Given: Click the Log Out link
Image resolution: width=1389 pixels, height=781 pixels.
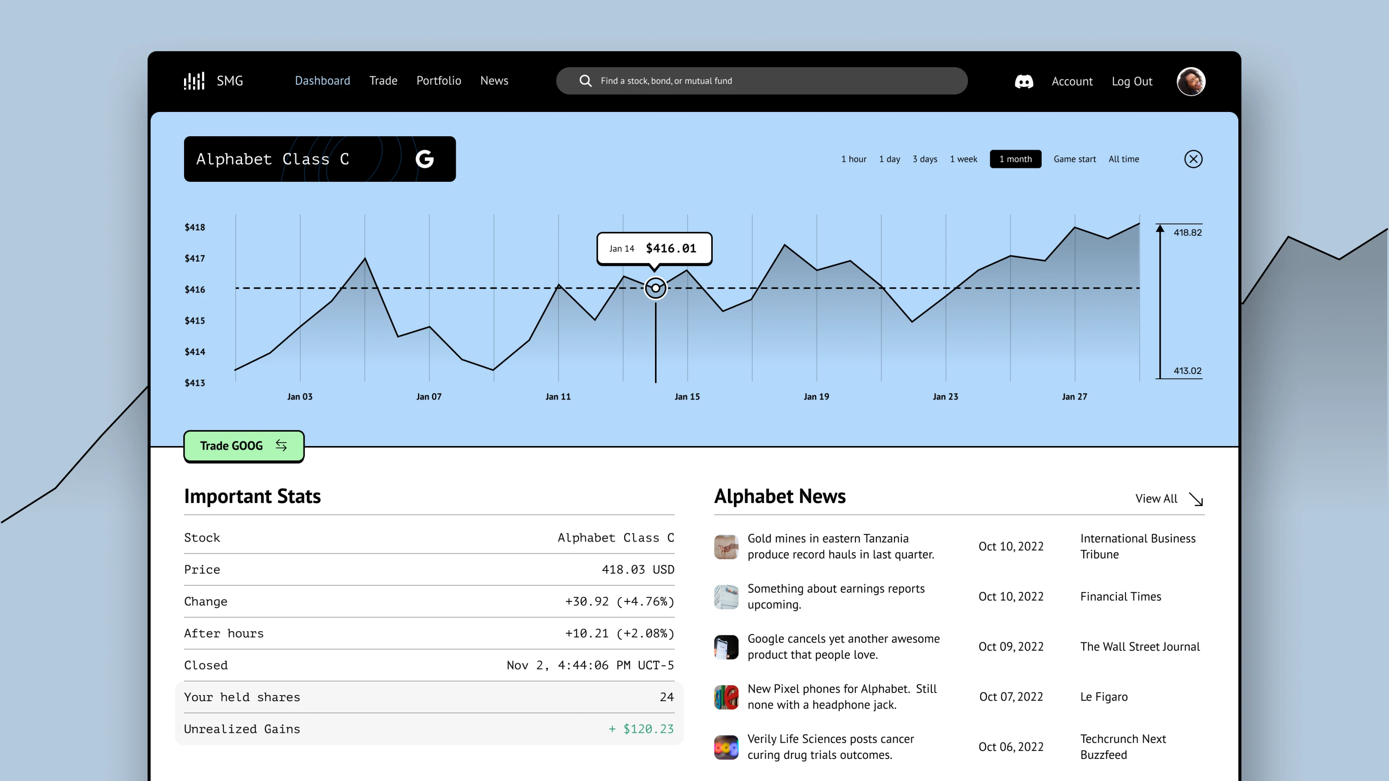Looking at the screenshot, I should (1132, 82).
